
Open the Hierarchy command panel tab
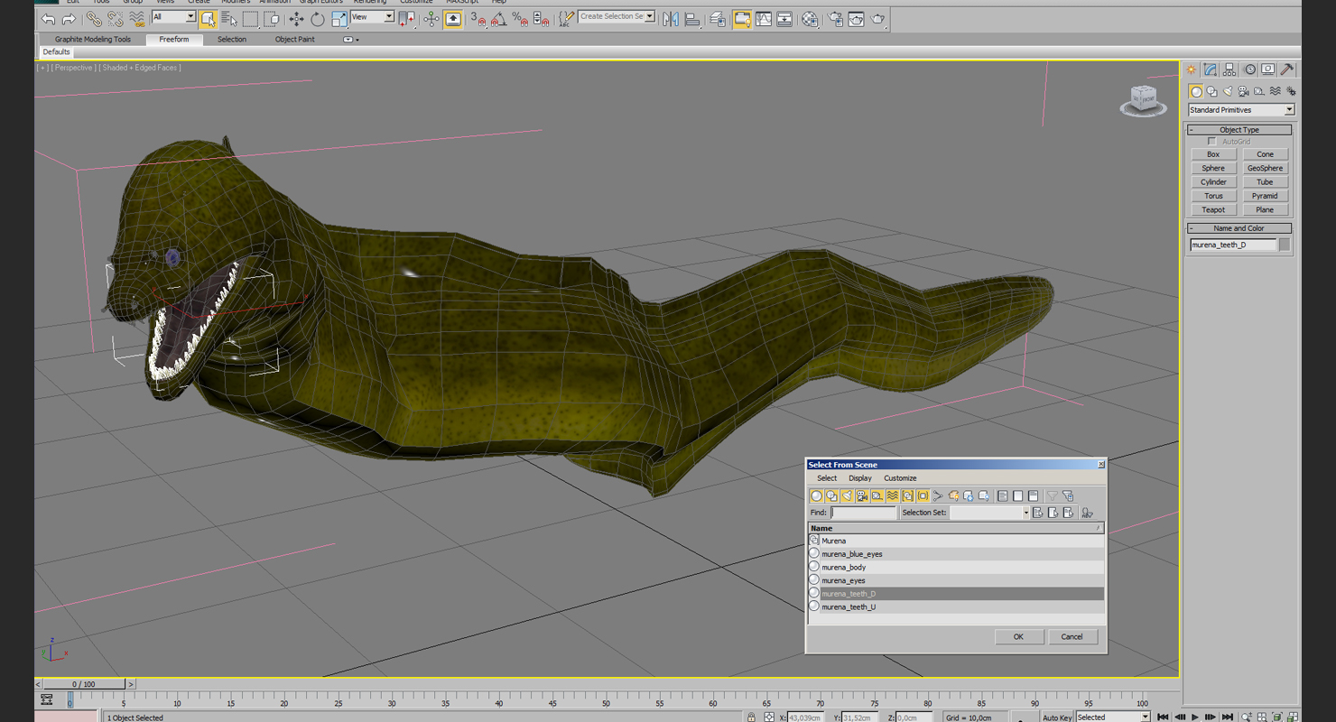coord(1229,69)
